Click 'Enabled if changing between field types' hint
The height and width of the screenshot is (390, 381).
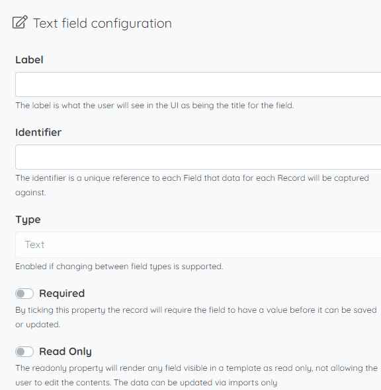pyautogui.click(x=119, y=267)
